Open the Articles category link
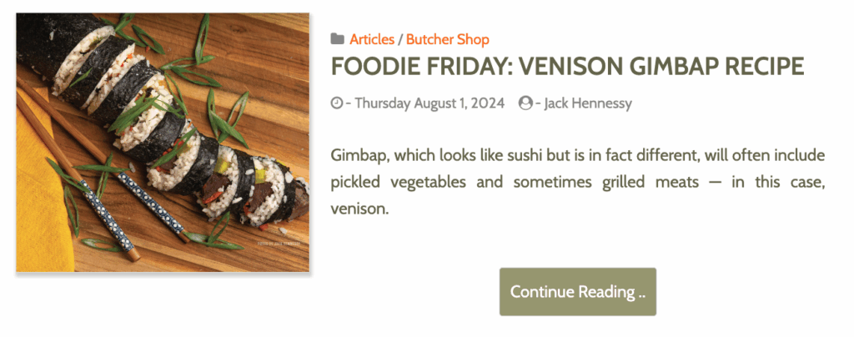This screenshot has height=337, width=854. point(372,39)
